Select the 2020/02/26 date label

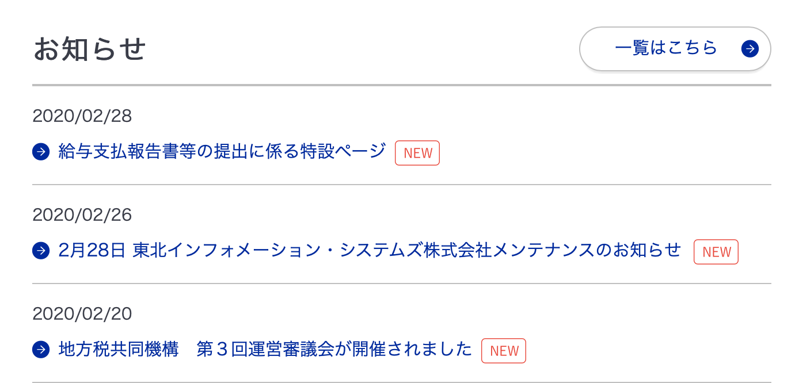pos(82,215)
